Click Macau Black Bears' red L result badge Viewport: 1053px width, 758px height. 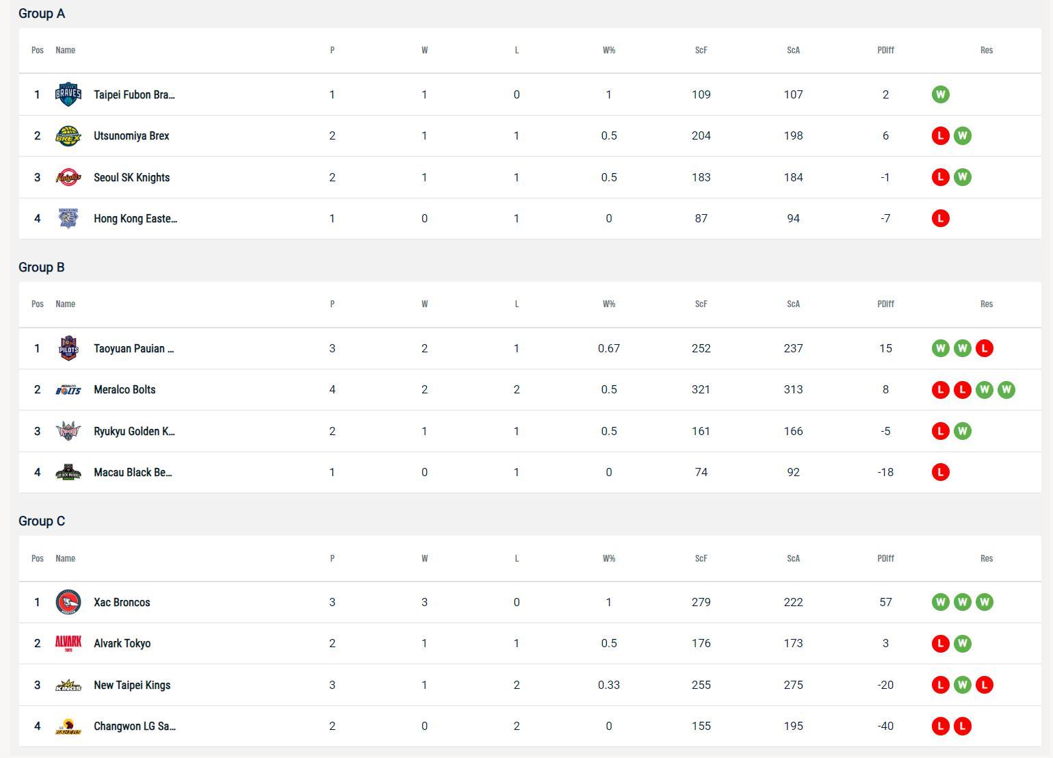pos(940,472)
